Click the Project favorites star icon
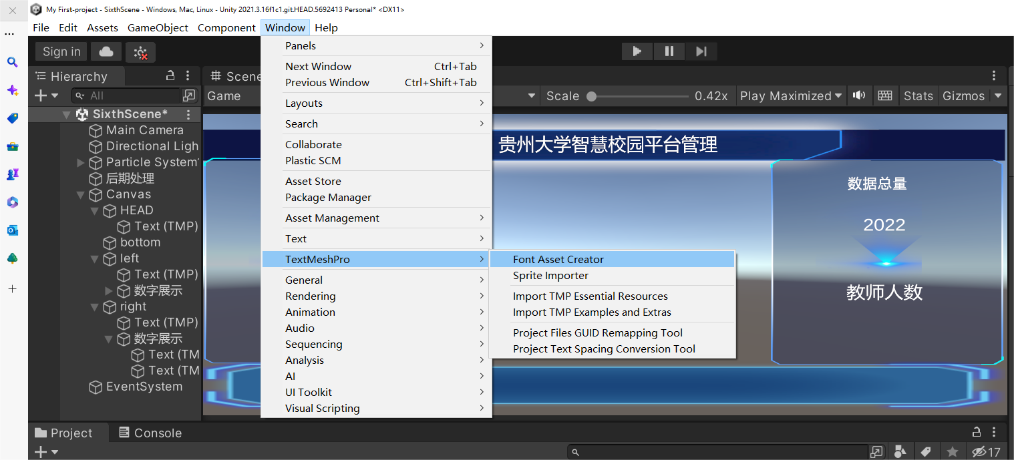This screenshot has height=460, width=1014. 953,452
